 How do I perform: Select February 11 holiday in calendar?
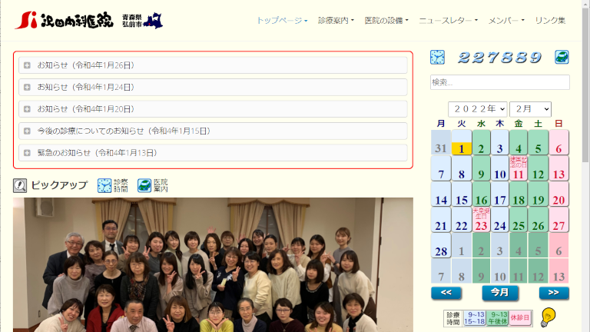click(x=519, y=168)
